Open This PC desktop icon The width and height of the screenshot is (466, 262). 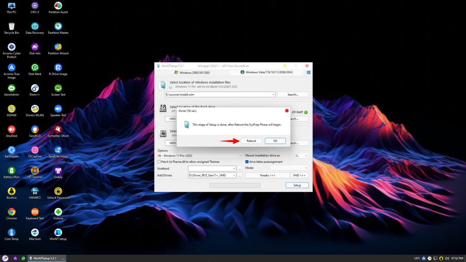(x=11, y=8)
